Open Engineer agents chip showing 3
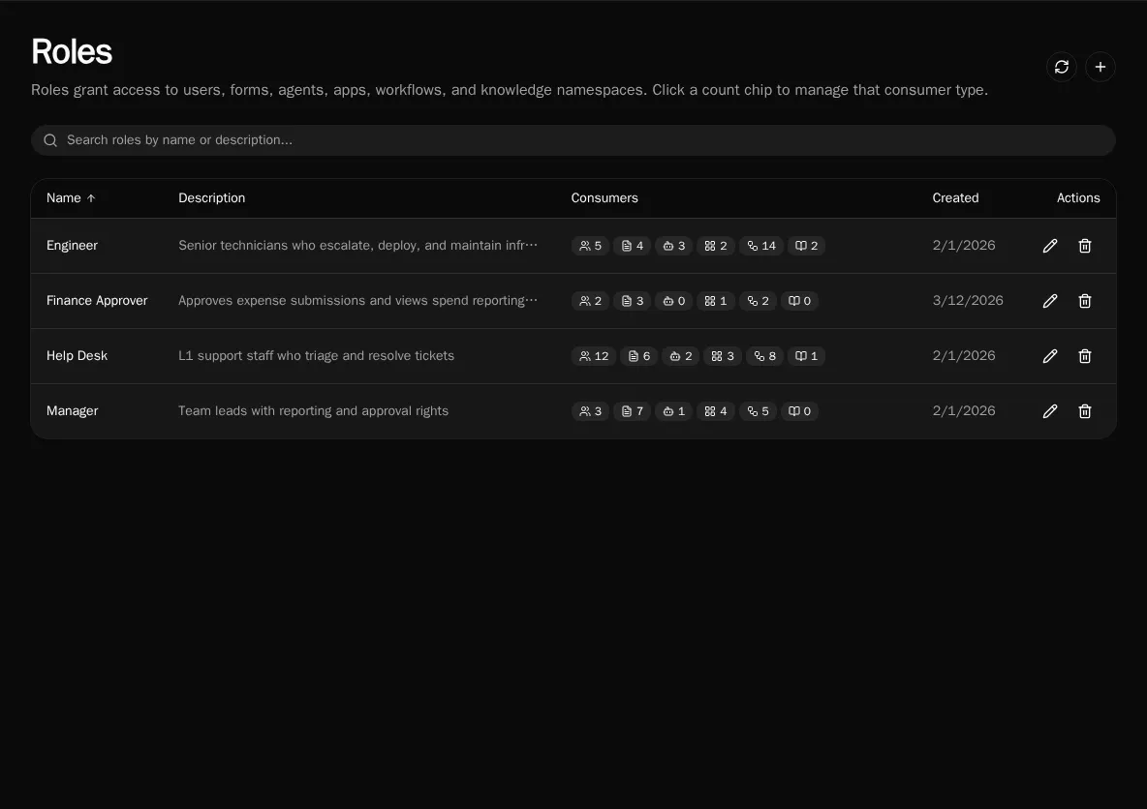This screenshot has height=809, width=1147. click(673, 246)
